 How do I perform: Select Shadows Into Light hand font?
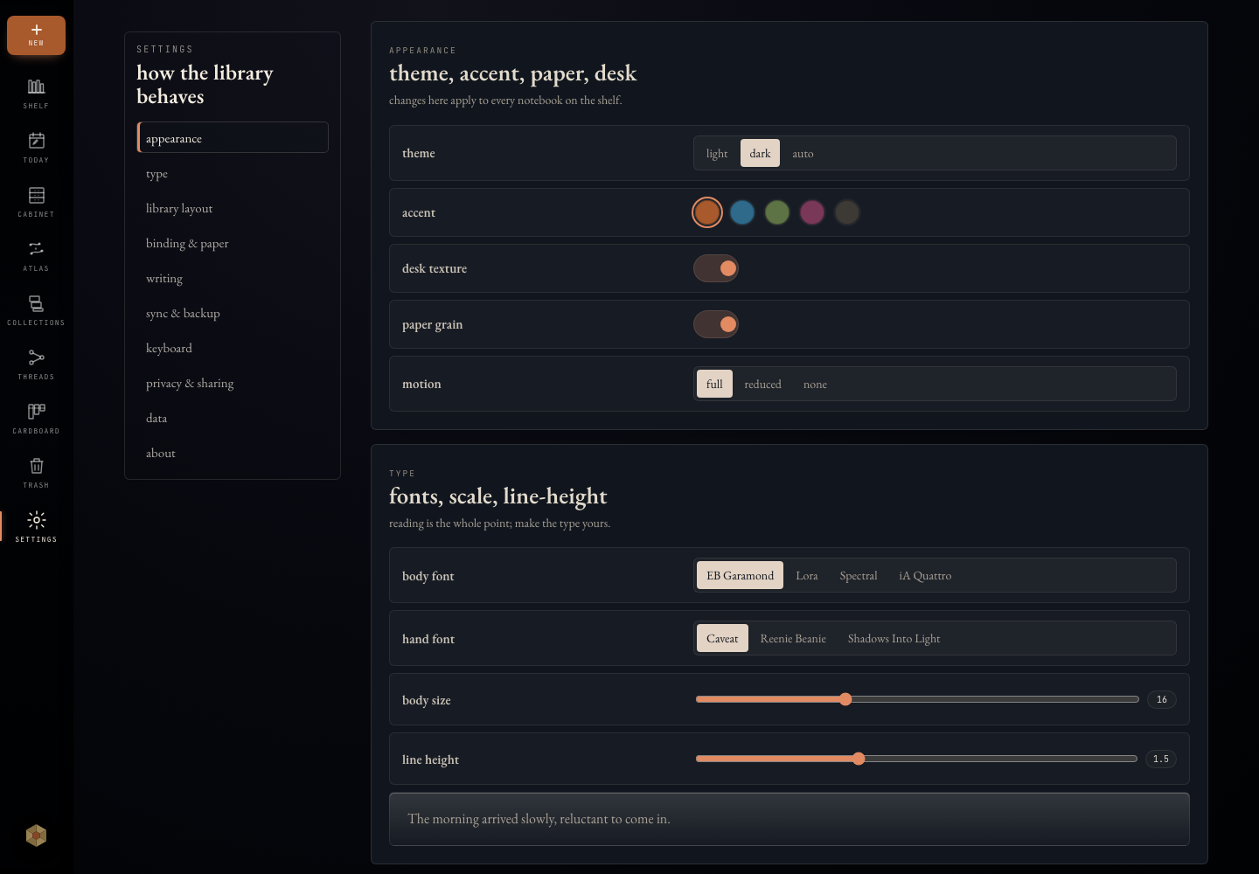(894, 638)
